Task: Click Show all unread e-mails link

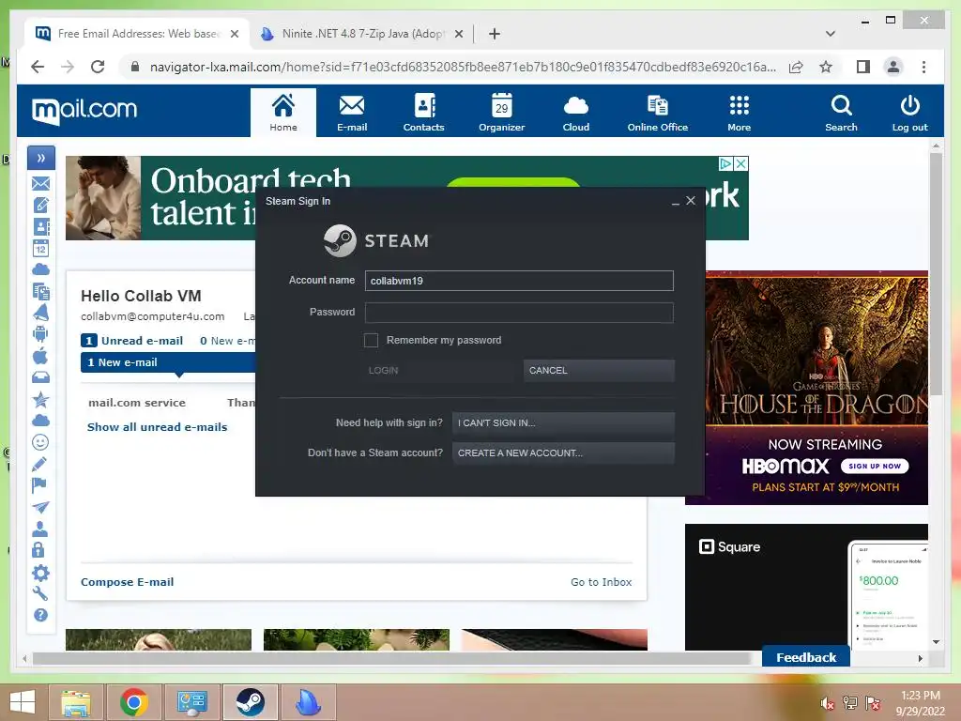Action: (x=157, y=427)
